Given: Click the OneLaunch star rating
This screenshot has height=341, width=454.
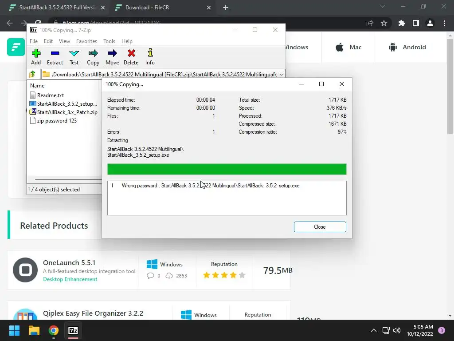Looking at the screenshot, I should pos(224,275).
